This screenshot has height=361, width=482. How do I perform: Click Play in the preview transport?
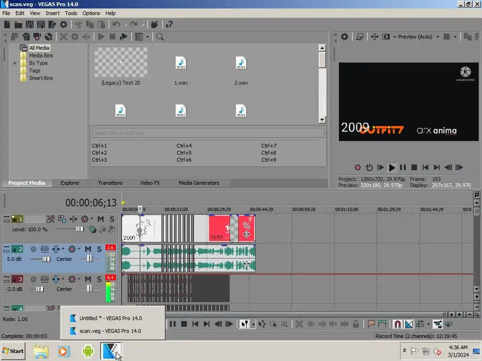click(x=392, y=168)
